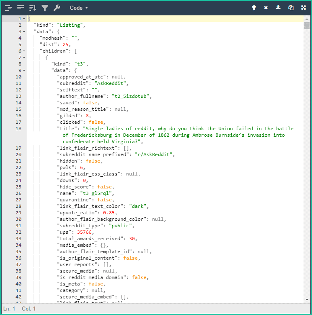The image size is (312, 315).
Task: Collapse the "data" object on line 3
Action: [x=24, y=32]
